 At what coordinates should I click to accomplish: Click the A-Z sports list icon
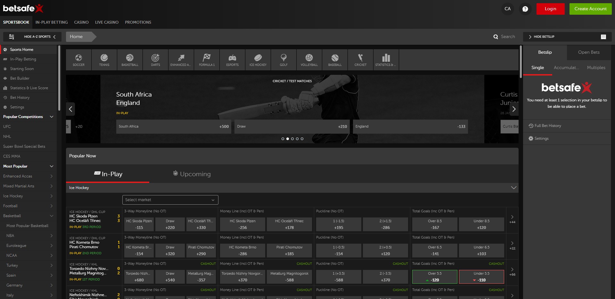12,37
